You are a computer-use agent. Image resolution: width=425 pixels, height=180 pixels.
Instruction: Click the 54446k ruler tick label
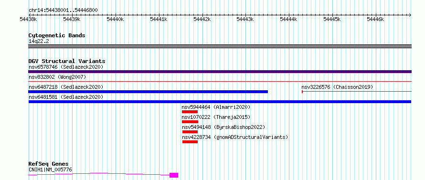[x=376, y=19]
